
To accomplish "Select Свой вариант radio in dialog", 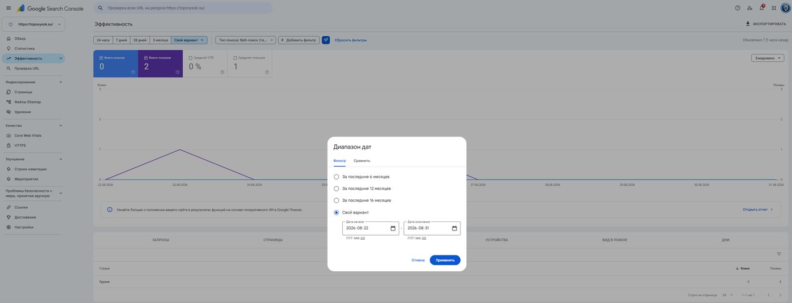I will coord(337,212).
